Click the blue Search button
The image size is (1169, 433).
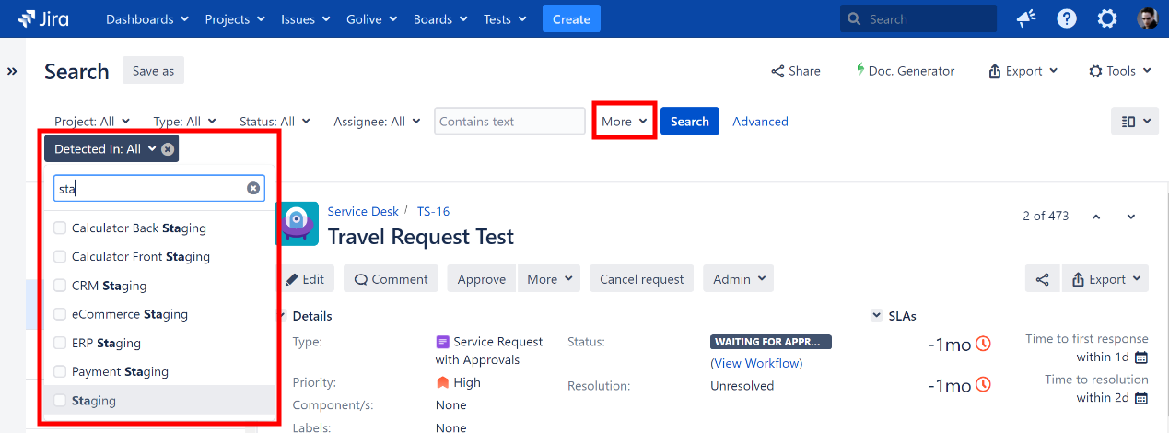pyautogui.click(x=689, y=122)
